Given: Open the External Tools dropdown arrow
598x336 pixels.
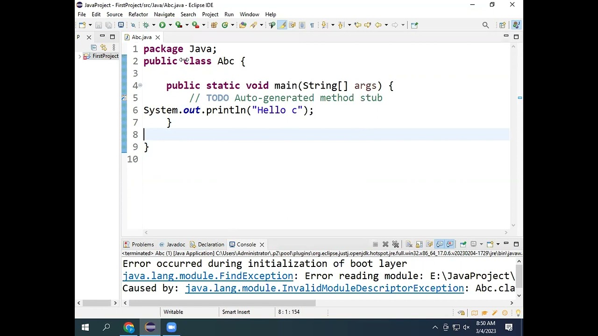Looking at the screenshot, I should click(203, 25).
